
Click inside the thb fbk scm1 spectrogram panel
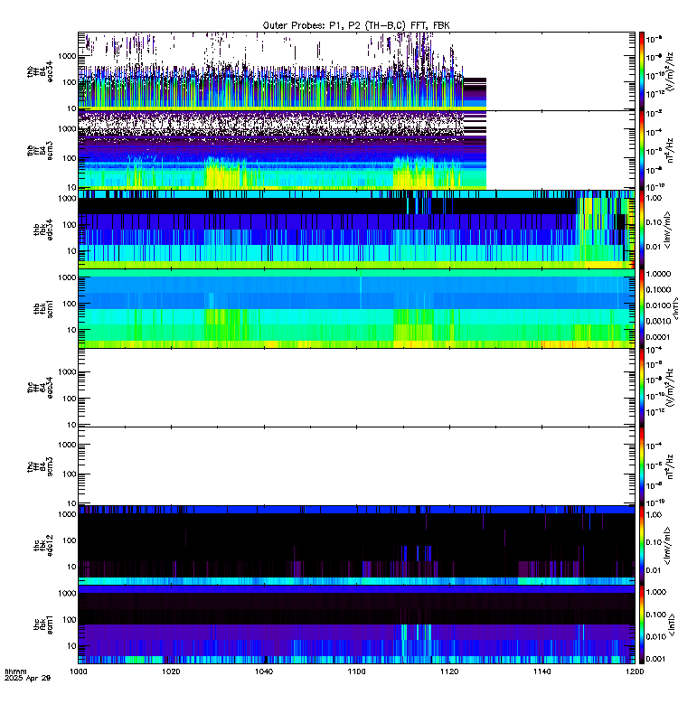pyautogui.click(x=356, y=308)
